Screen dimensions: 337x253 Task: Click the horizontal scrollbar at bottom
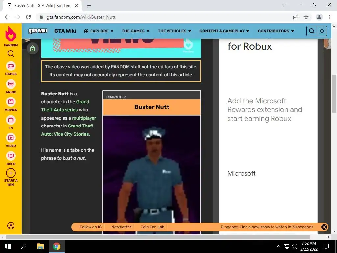[x=157, y=237]
